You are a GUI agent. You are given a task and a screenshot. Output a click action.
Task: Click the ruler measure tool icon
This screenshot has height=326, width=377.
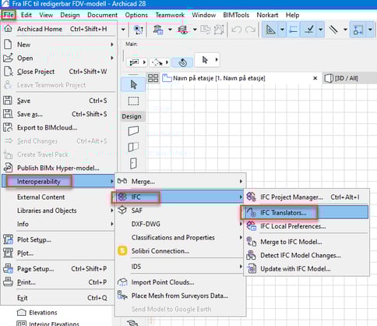click(333, 30)
